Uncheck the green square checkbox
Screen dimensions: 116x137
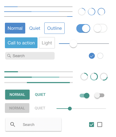point(92,125)
